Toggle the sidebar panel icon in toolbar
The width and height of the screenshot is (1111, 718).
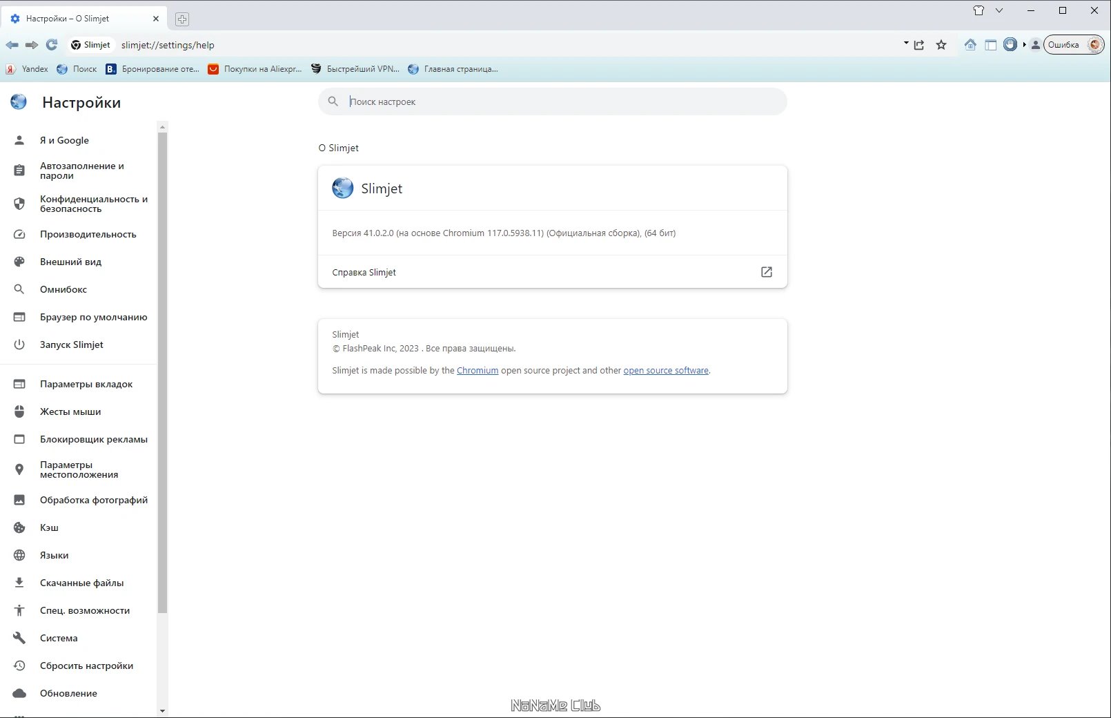pos(990,45)
